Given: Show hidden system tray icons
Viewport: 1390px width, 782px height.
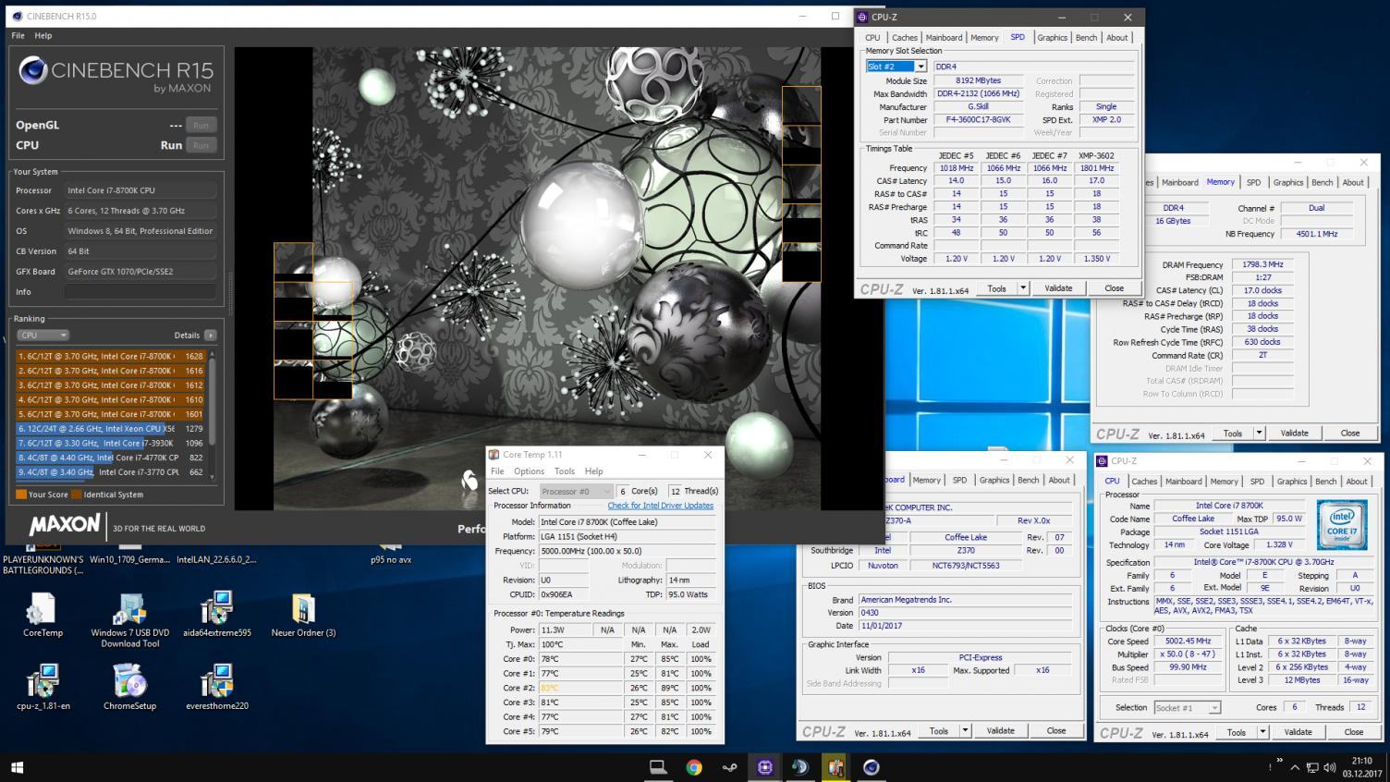Looking at the screenshot, I should (1295, 767).
